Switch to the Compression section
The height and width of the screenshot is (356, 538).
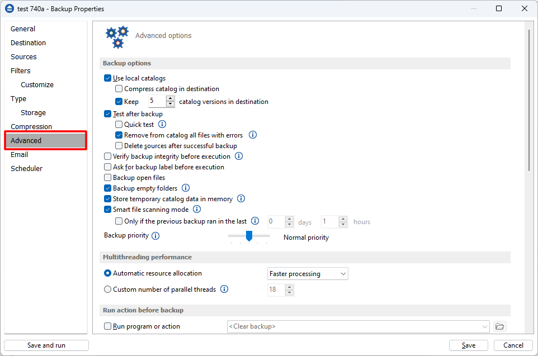(31, 127)
